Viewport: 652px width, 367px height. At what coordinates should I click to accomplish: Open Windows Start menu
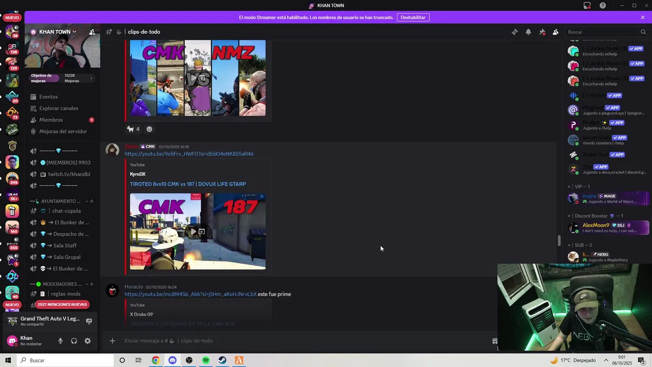[x=8, y=360]
